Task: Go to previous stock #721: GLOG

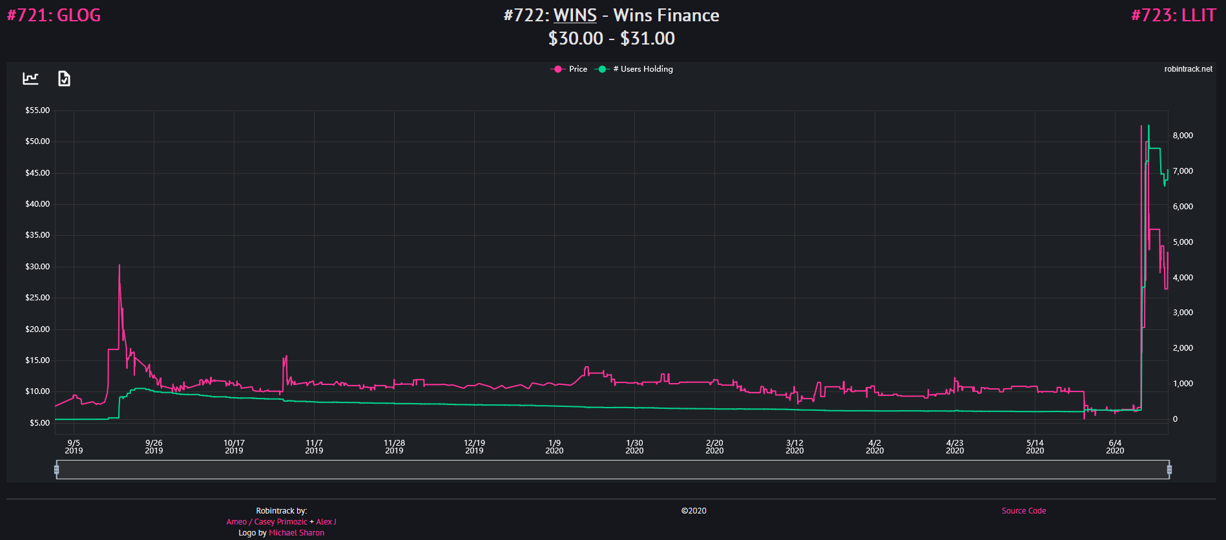Action: (54, 16)
